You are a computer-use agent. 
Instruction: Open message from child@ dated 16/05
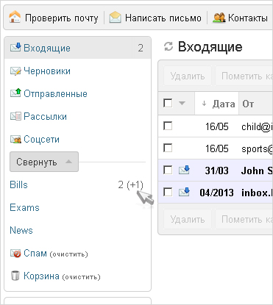point(216,126)
